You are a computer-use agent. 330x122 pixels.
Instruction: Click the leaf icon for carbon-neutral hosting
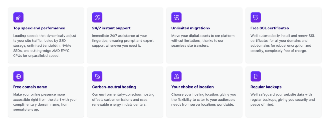coord(97,77)
